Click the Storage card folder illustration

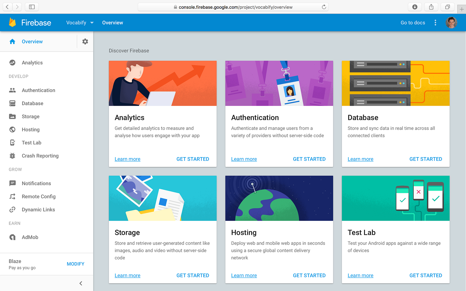(163, 198)
